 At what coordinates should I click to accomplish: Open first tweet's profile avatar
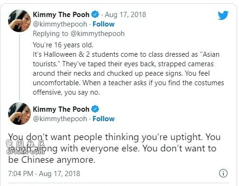pyautogui.click(x=19, y=21)
